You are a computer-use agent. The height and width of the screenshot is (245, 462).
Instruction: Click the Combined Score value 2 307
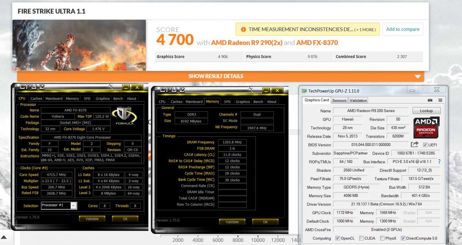click(402, 57)
